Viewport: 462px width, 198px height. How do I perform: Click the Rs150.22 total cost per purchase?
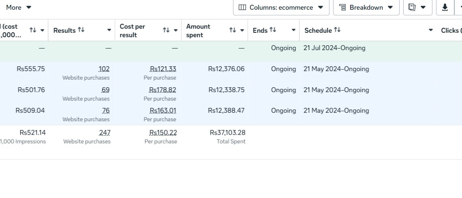click(163, 133)
